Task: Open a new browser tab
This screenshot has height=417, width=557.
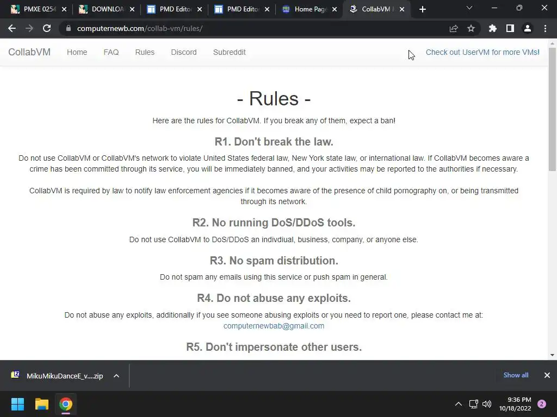Action: pyautogui.click(x=422, y=9)
